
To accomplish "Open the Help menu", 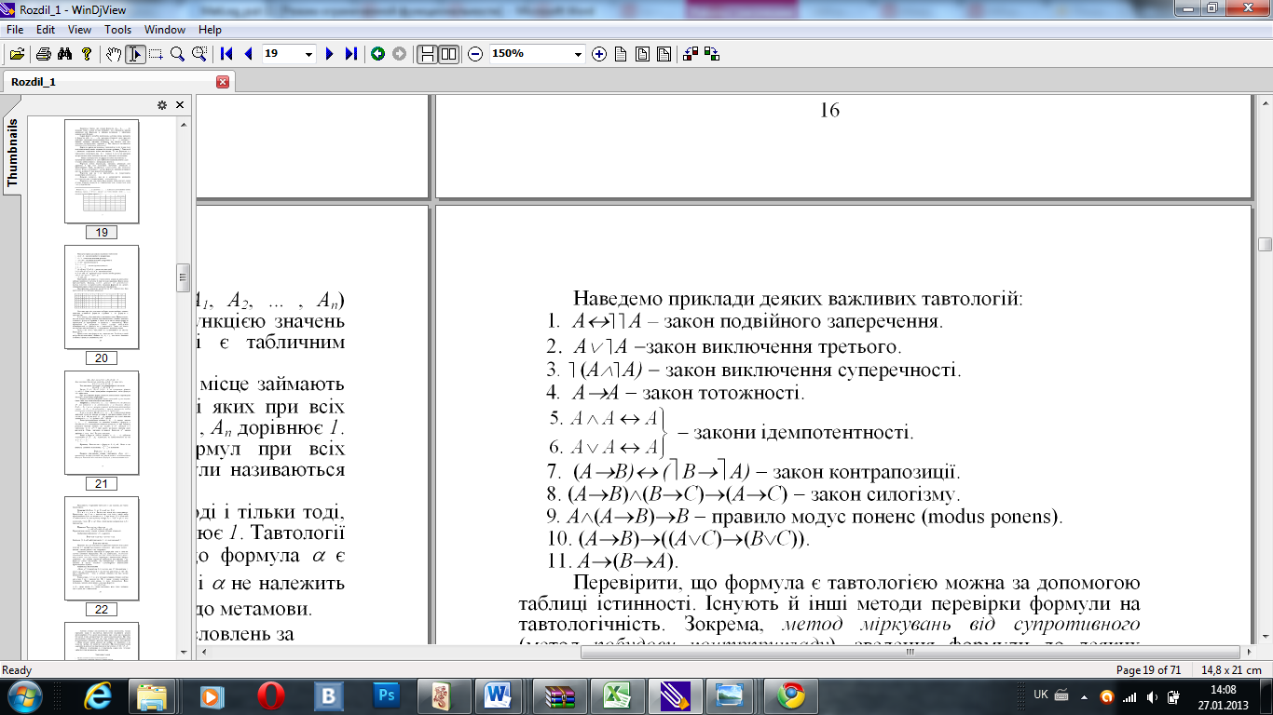I will pyautogui.click(x=211, y=30).
